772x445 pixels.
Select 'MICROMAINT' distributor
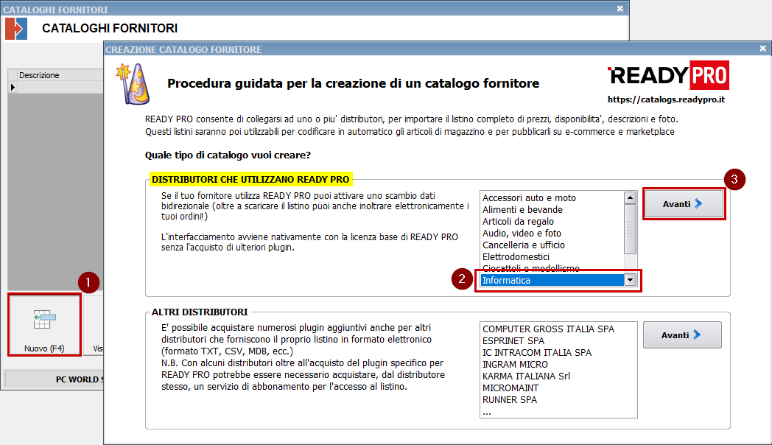click(x=510, y=388)
